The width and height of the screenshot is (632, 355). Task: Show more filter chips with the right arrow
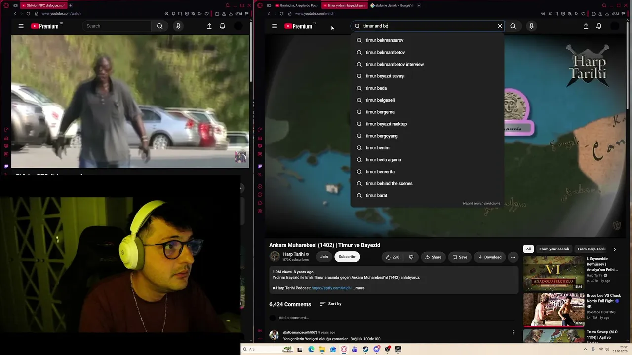point(615,249)
